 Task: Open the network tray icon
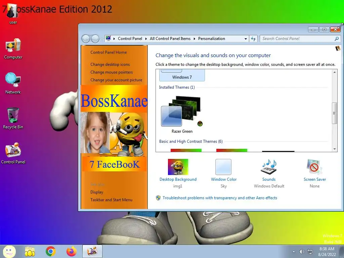[310, 252]
